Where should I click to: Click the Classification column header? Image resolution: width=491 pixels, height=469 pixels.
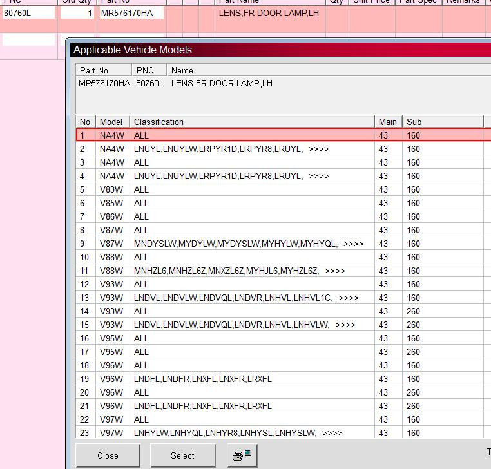coord(251,122)
